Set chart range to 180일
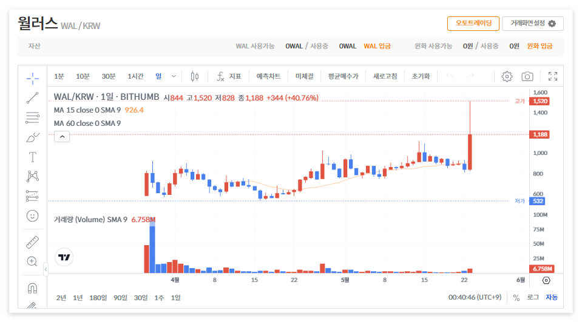The height and width of the screenshot is (322, 582). pos(98,298)
